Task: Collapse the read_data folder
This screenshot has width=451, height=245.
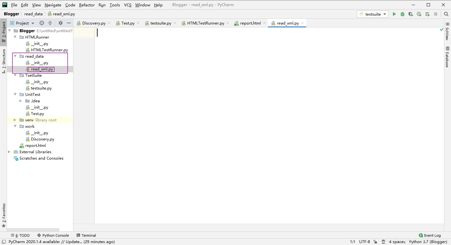Action: [15, 56]
